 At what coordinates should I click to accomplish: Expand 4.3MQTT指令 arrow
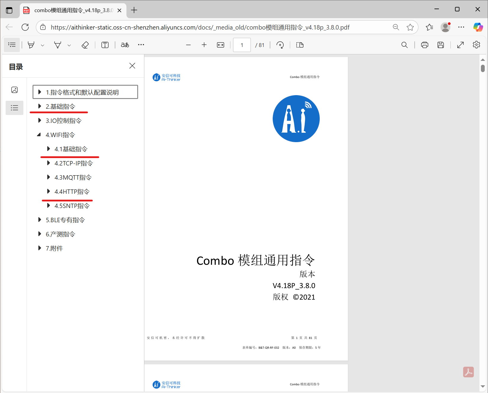(x=49, y=177)
